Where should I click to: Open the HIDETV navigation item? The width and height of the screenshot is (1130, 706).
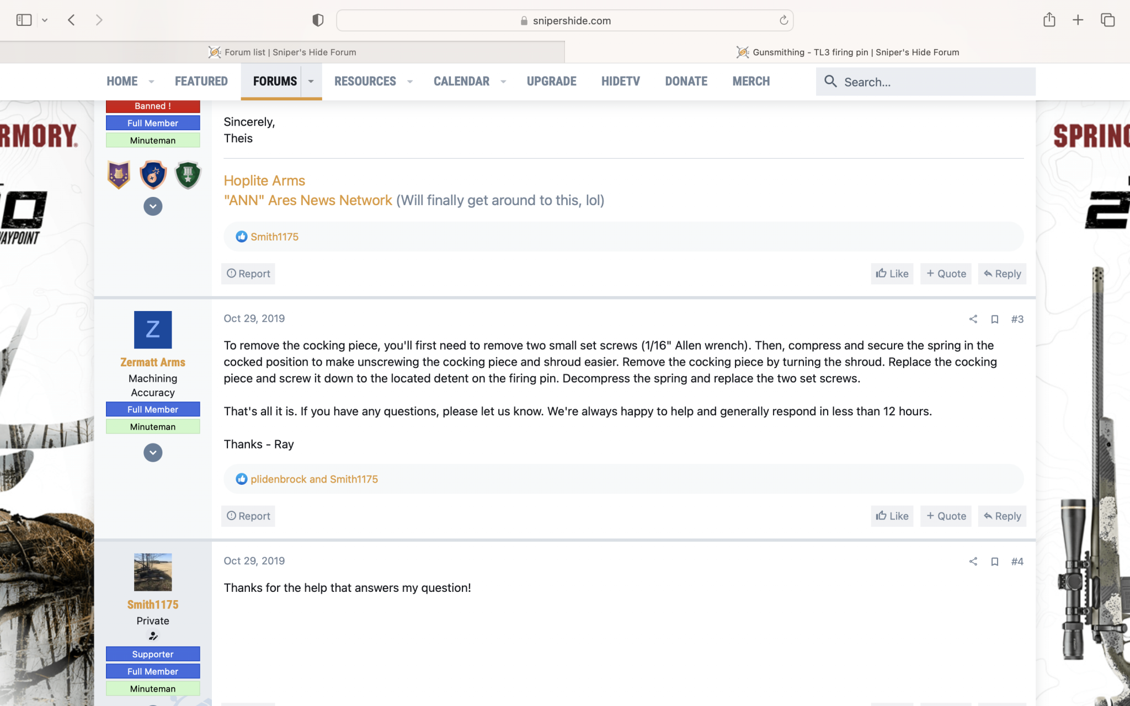620,82
